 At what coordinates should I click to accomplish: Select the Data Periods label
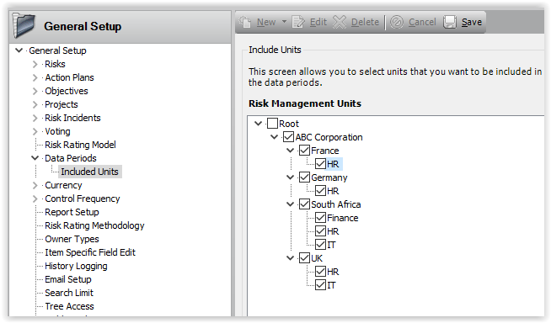pyautogui.click(x=70, y=158)
